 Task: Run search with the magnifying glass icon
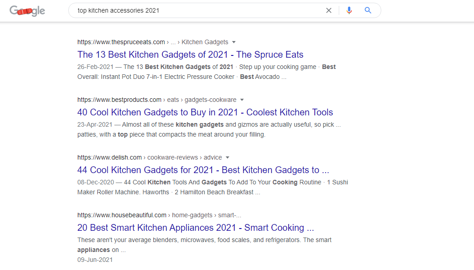coord(368,10)
